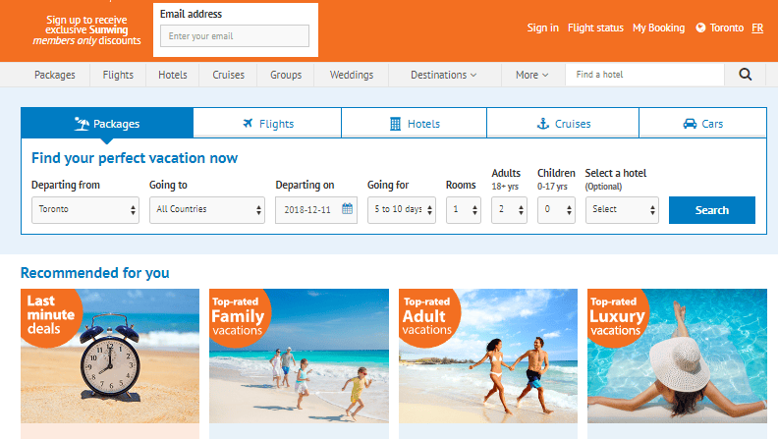The height and width of the screenshot is (439, 778).
Task: Open Flights in the navigation bar
Action: click(118, 75)
